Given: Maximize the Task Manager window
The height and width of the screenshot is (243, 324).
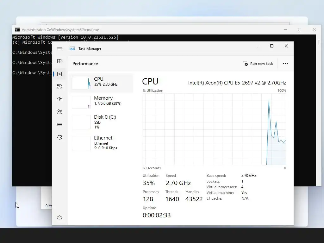Looking at the screenshot, I should pos(272,46).
